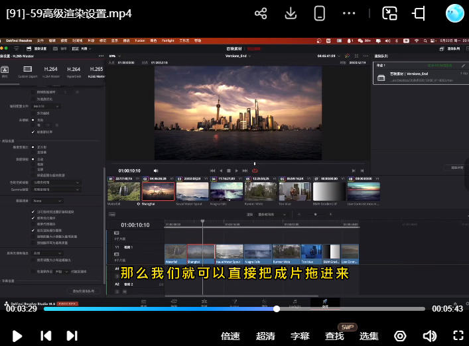Toggle the 字幕 subtitles option

300,336
